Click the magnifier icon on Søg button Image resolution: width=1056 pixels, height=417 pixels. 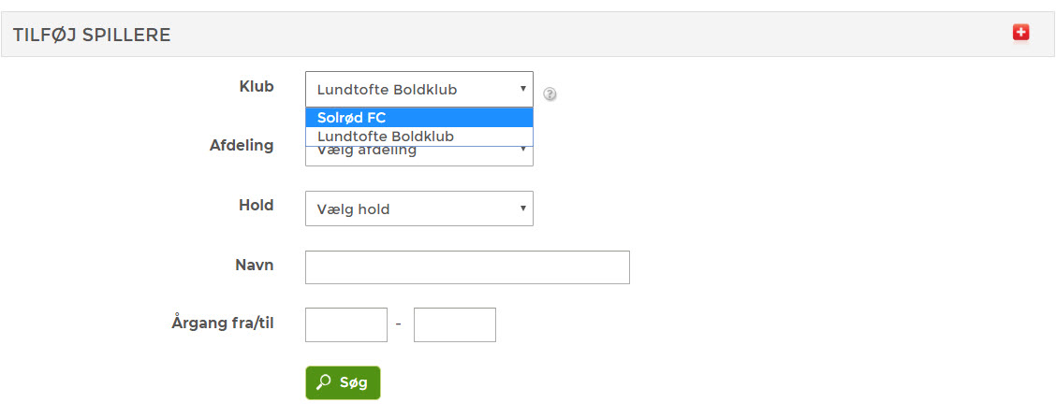tap(324, 382)
